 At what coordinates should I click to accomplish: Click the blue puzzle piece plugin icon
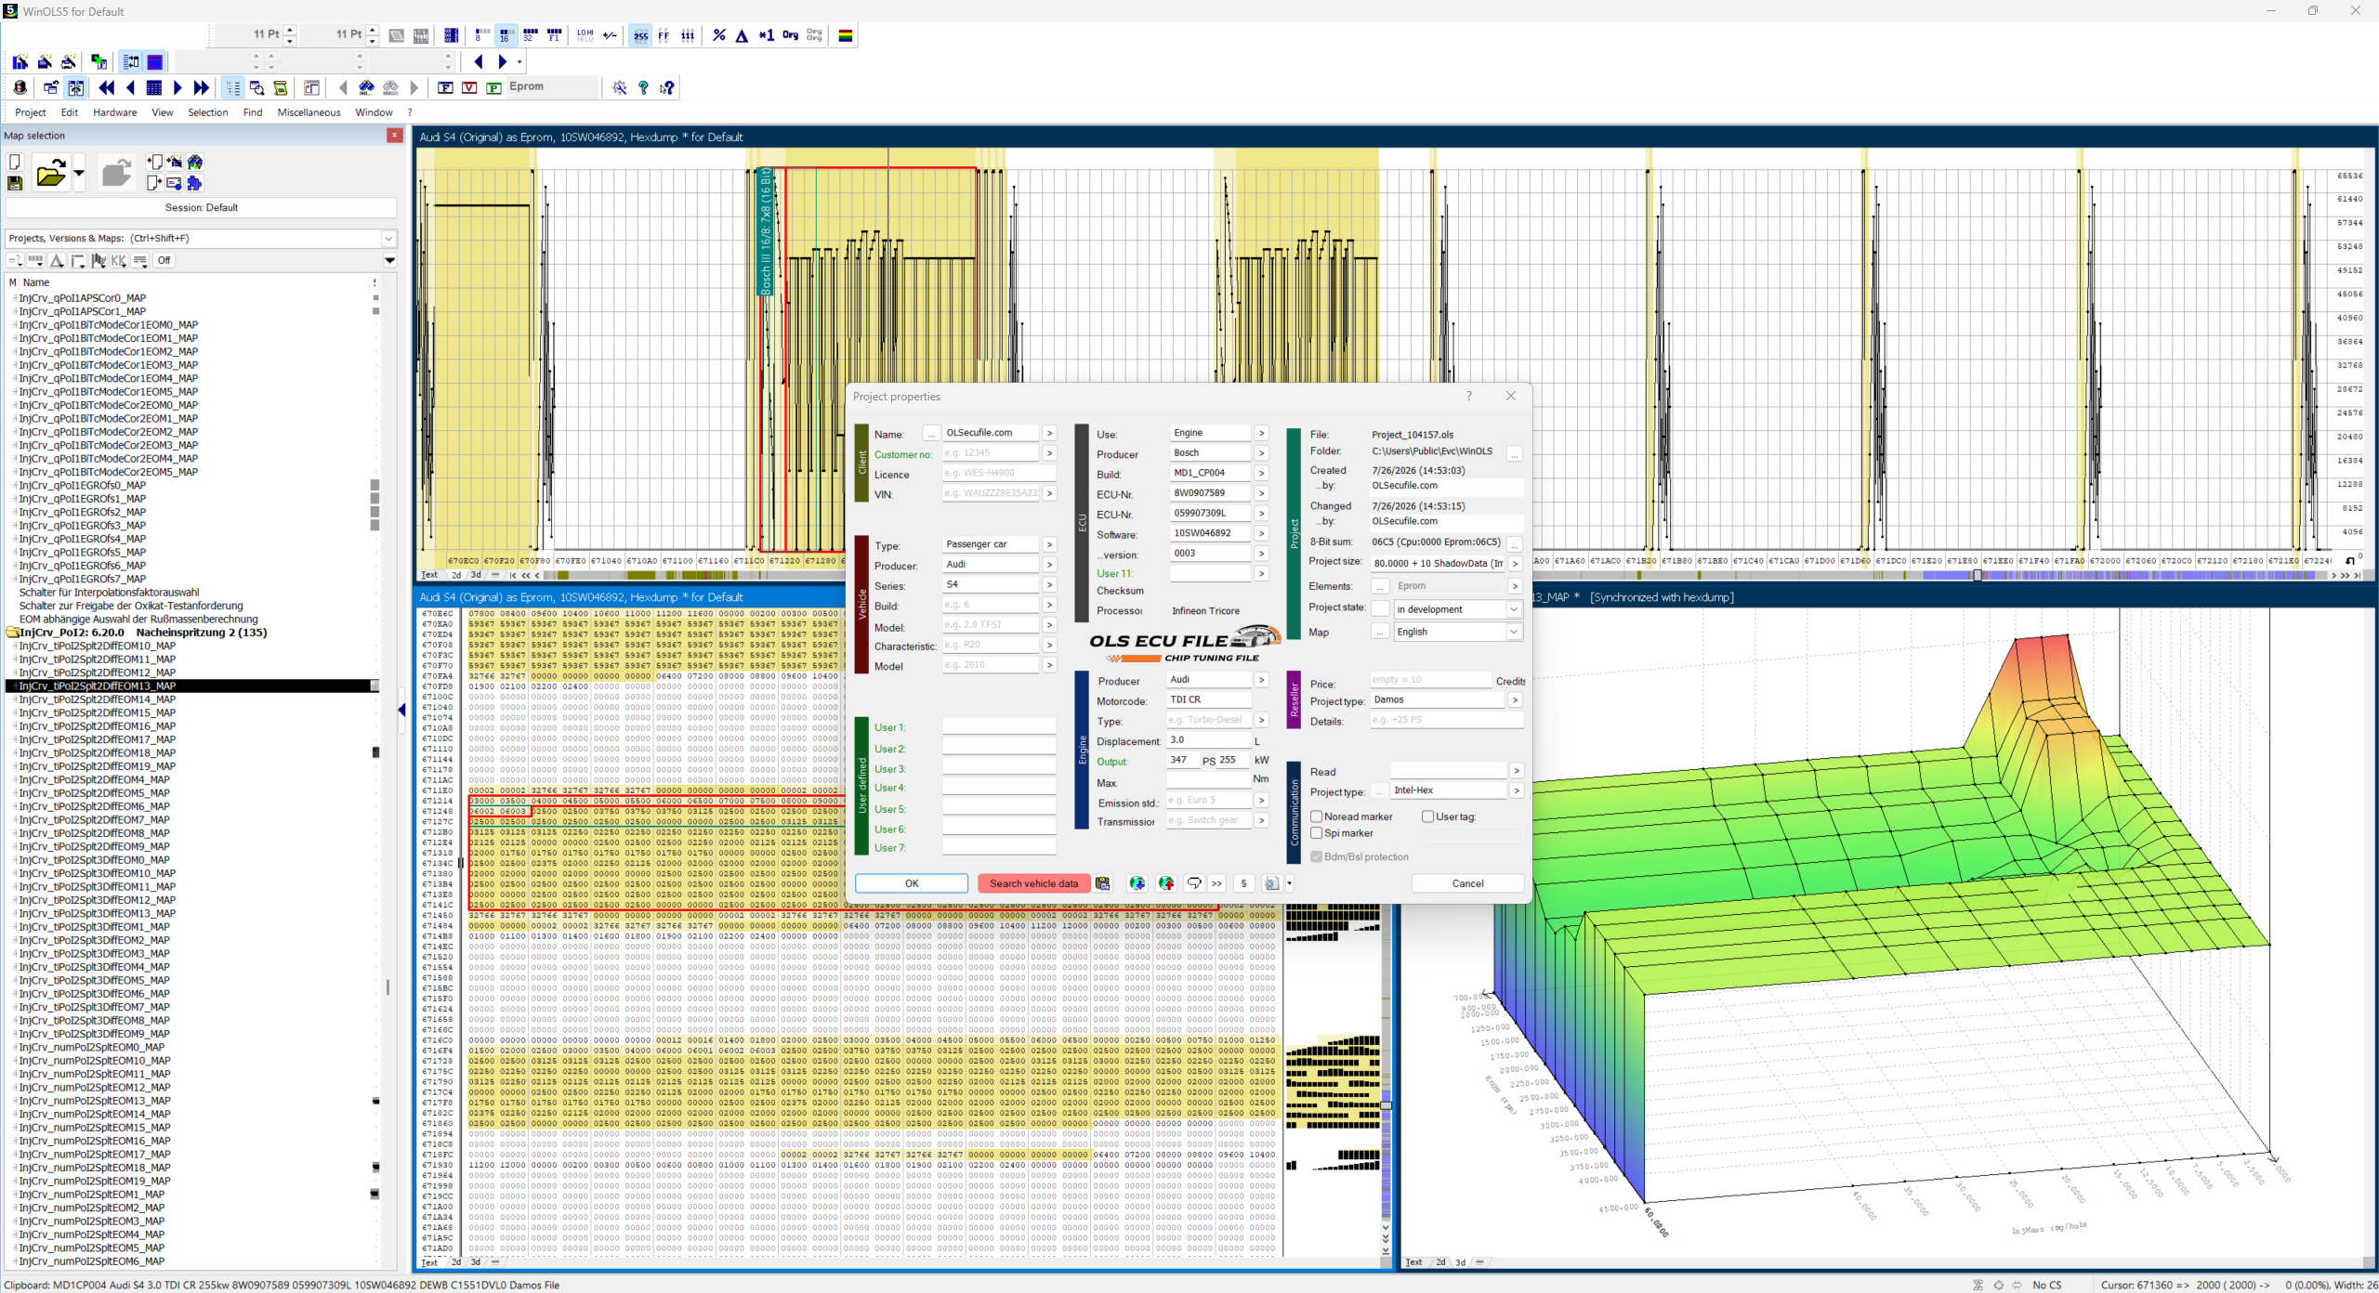pyautogui.click(x=194, y=183)
